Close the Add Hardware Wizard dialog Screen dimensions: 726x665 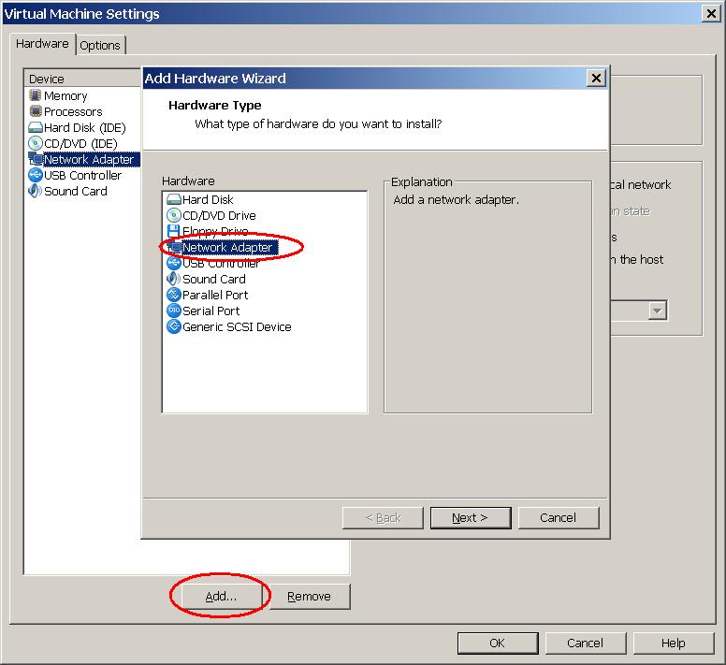click(x=596, y=79)
